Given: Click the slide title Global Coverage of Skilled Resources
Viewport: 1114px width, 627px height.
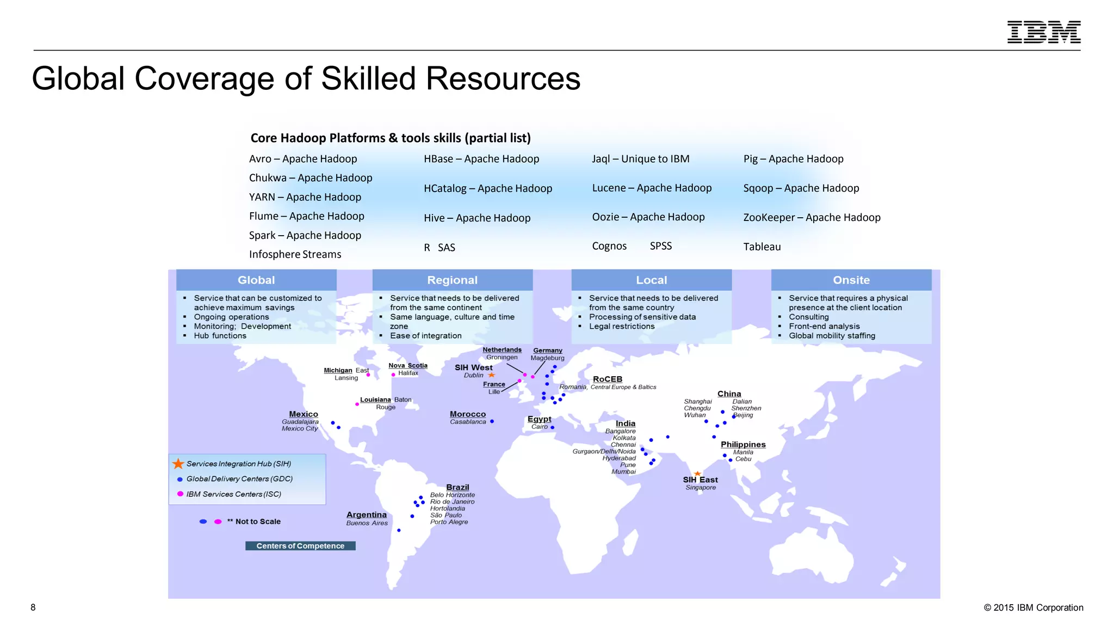Looking at the screenshot, I should click(x=306, y=78).
